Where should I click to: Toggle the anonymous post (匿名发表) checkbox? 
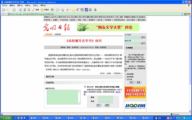coord(85,87)
